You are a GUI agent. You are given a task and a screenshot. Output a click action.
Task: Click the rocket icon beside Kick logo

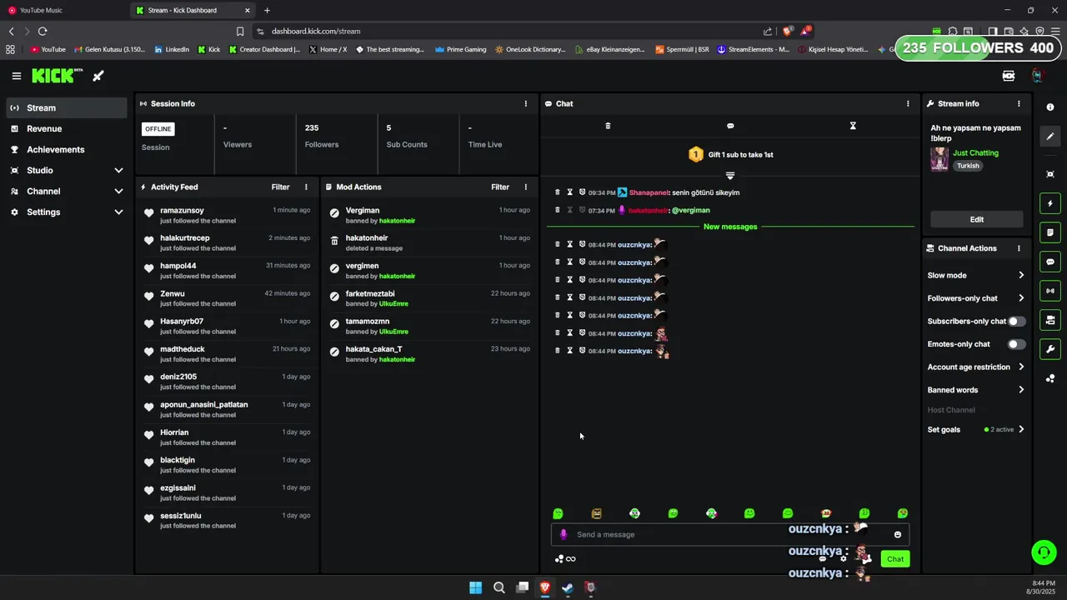[98, 76]
